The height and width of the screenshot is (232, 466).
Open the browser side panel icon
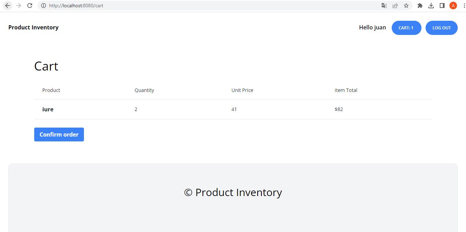[x=442, y=6]
